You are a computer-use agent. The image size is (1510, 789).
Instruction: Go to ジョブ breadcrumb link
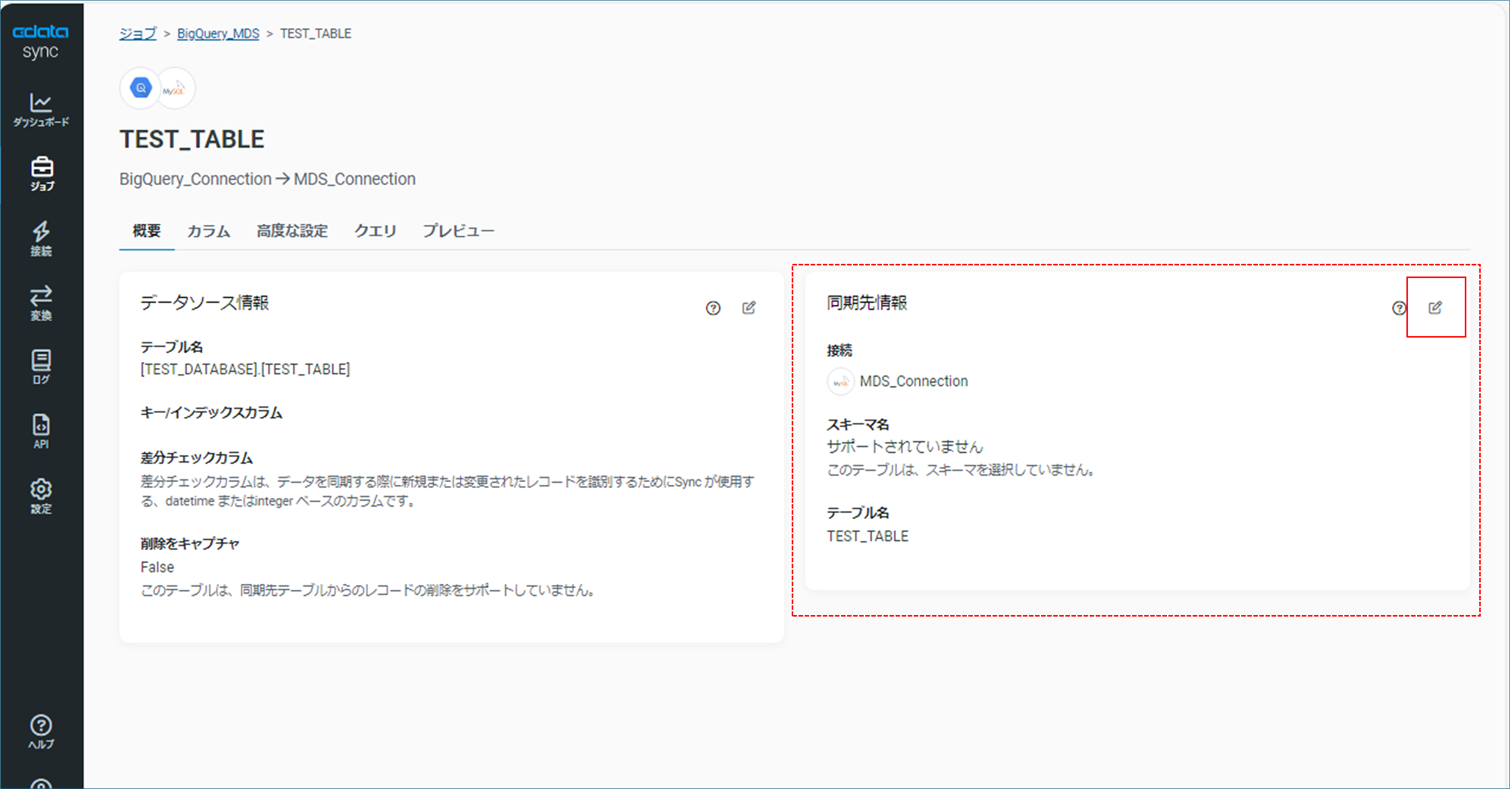tap(138, 34)
